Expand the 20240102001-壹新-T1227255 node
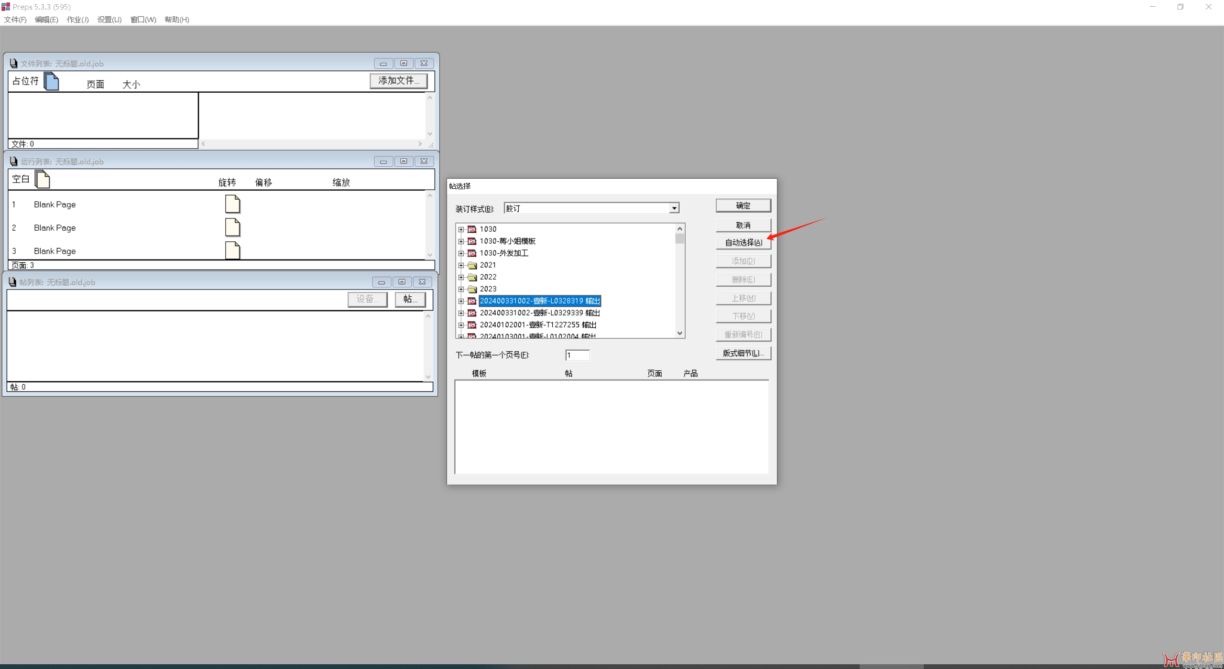 click(461, 325)
